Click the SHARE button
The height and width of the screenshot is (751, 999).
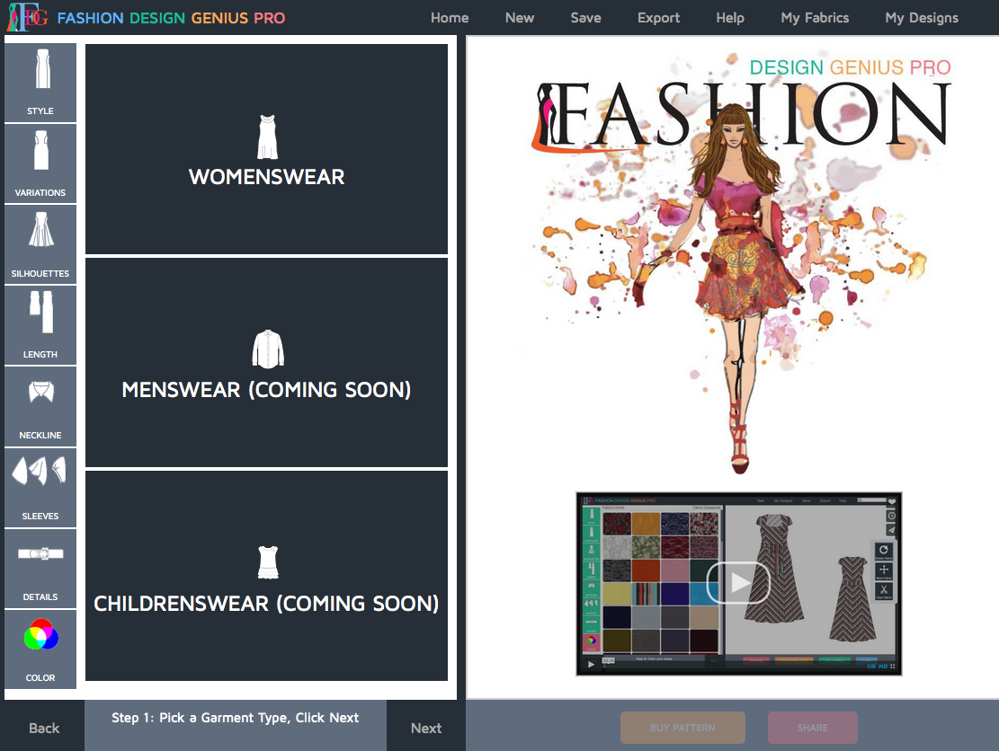pos(813,728)
